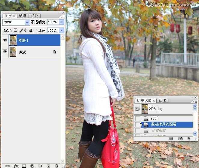The width and height of the screenshot is (199, 168).
Task: Switch to the 通道 tab
Action: [23, 16]
